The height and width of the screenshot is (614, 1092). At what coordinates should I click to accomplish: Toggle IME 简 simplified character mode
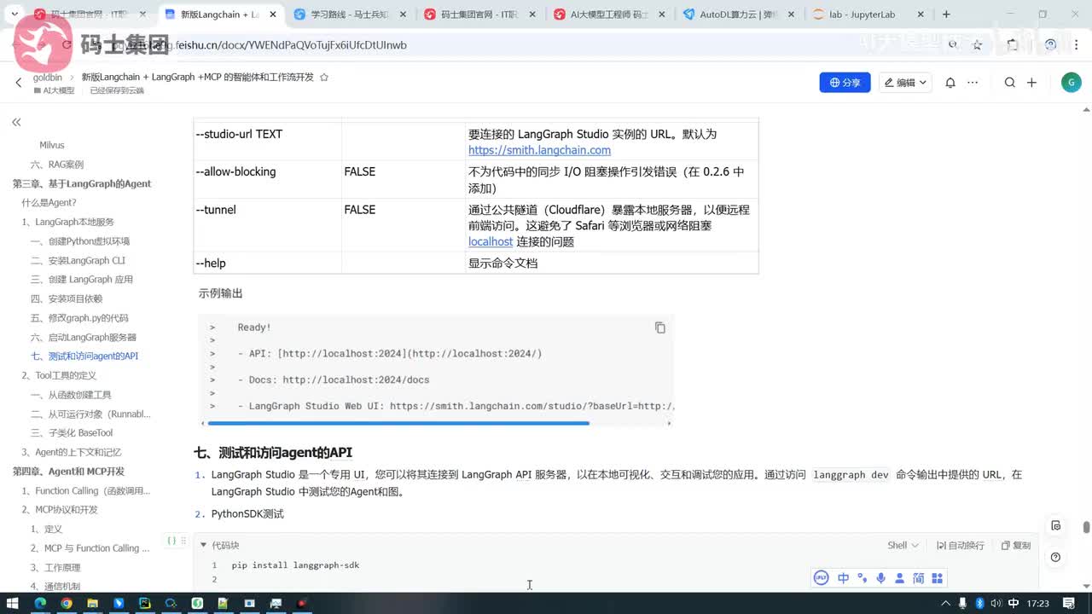pyautogui.click(x=918, y=578)
